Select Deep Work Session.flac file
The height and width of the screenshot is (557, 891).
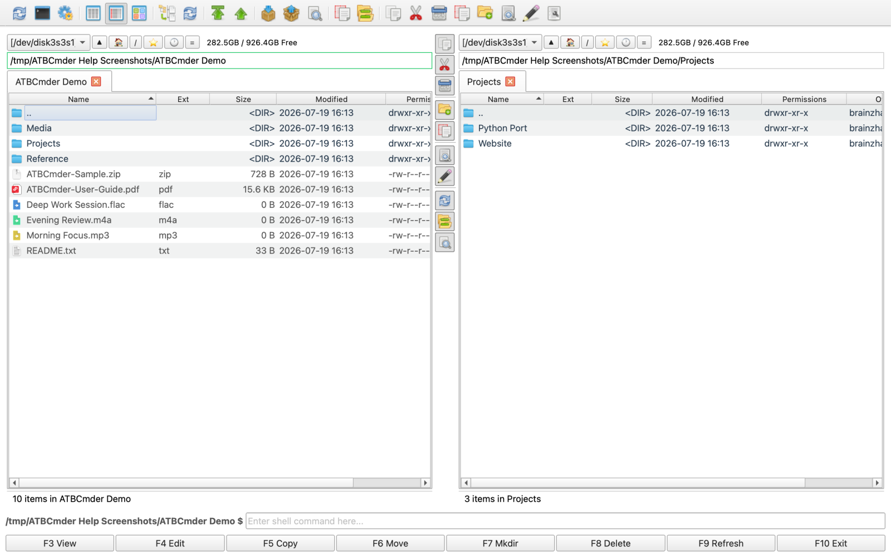click(x=219, y=205)
